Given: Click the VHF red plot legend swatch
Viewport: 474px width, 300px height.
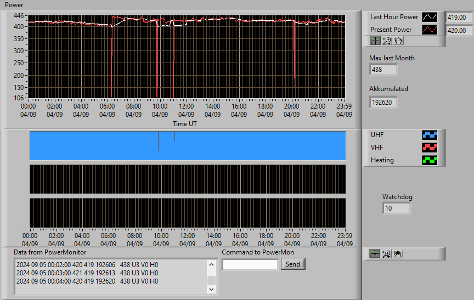Looking at the screenshot, I should (430, 148).
